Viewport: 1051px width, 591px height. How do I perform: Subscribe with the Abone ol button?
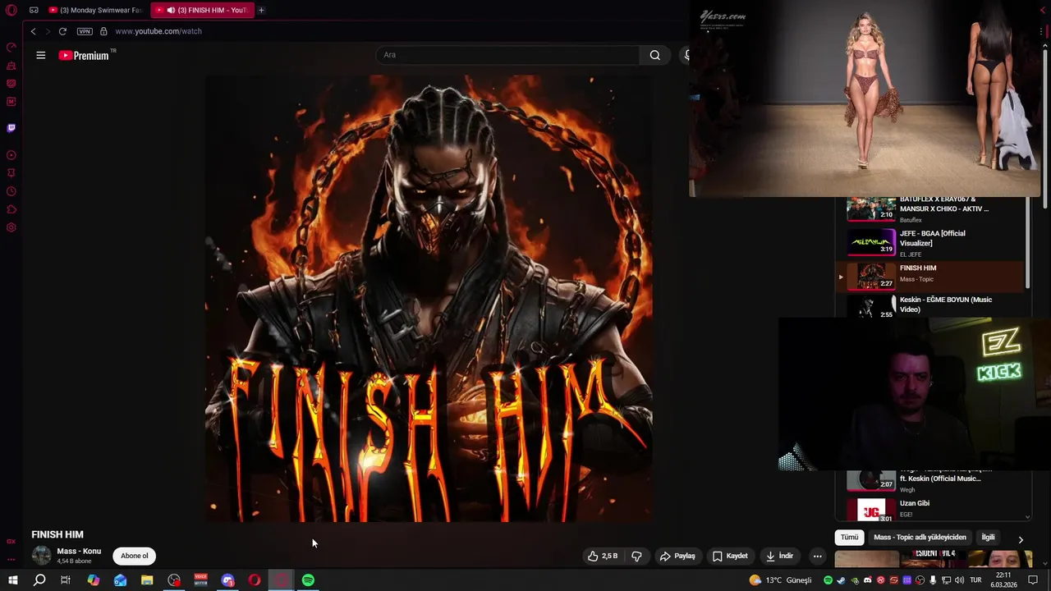[135, 556]
